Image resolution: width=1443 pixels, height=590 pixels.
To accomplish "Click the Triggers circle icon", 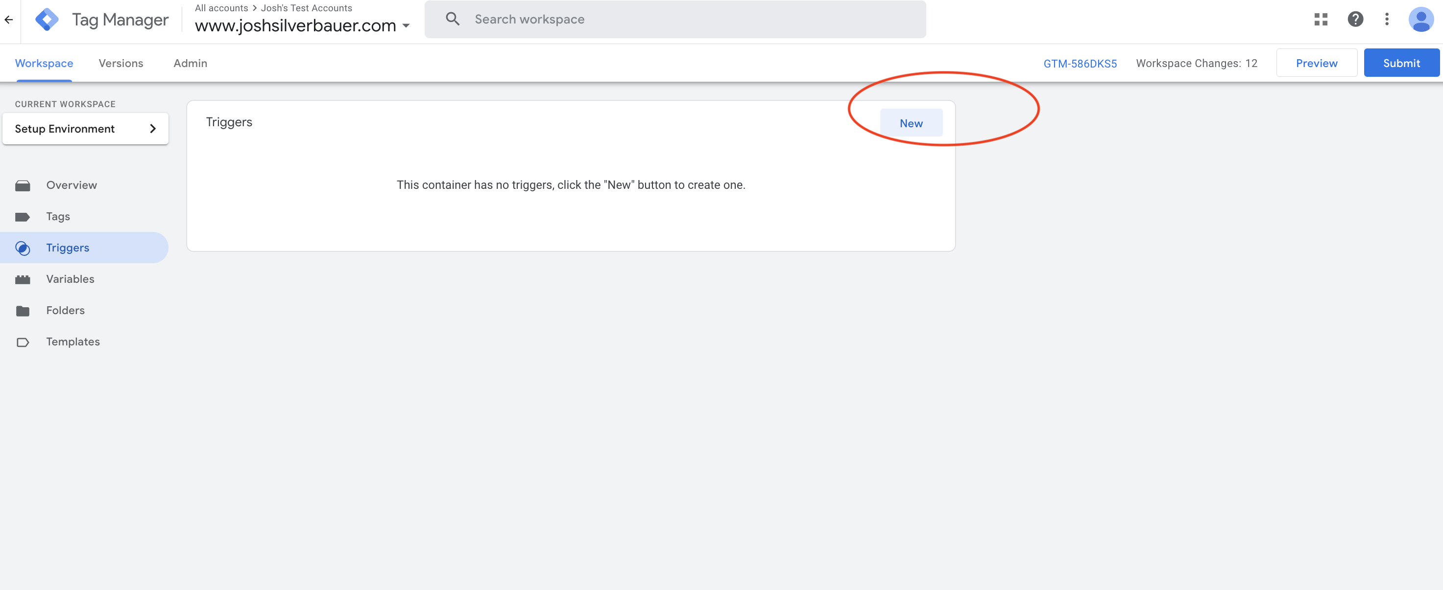I will click(23, 248).
